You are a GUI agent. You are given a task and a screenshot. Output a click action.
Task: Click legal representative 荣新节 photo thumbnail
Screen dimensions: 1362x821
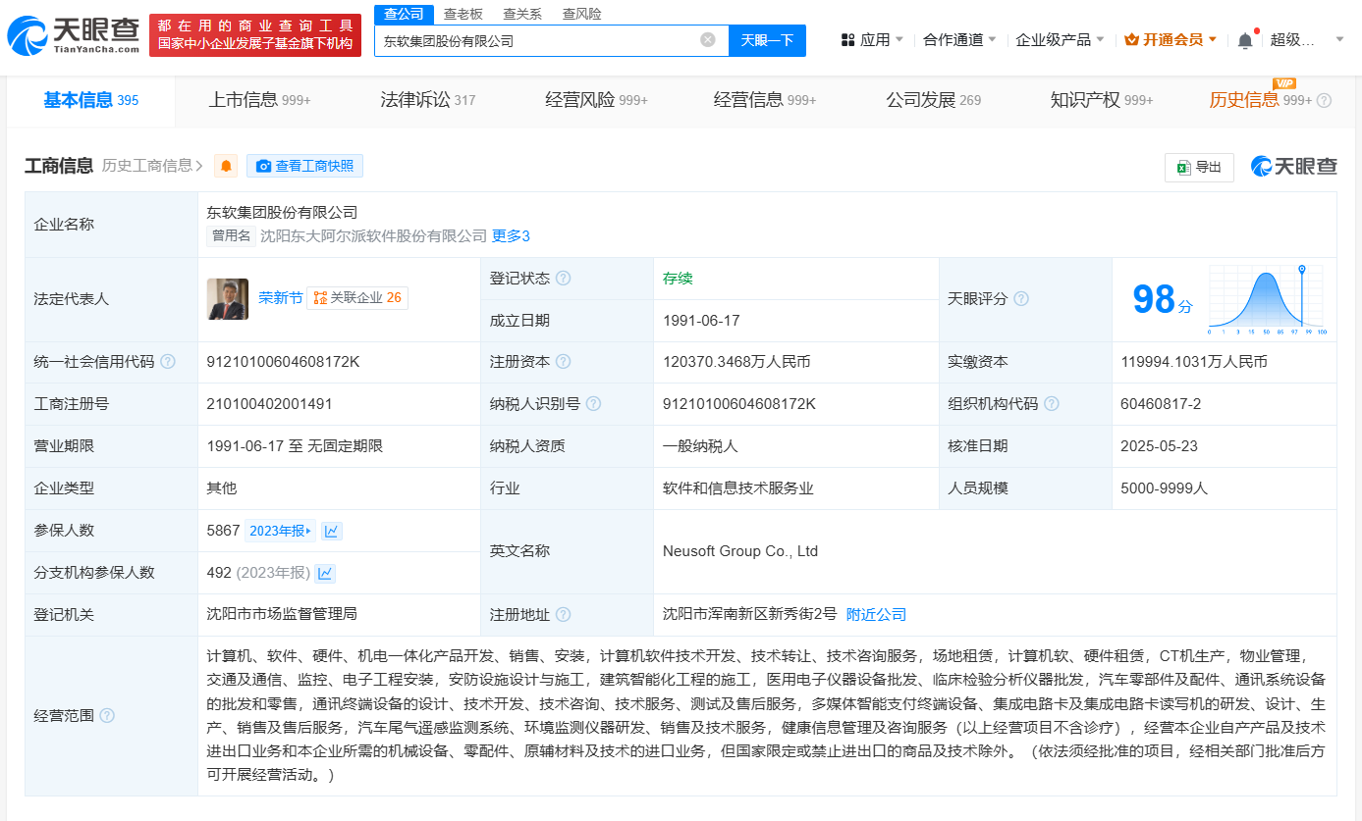click(228, 299)
